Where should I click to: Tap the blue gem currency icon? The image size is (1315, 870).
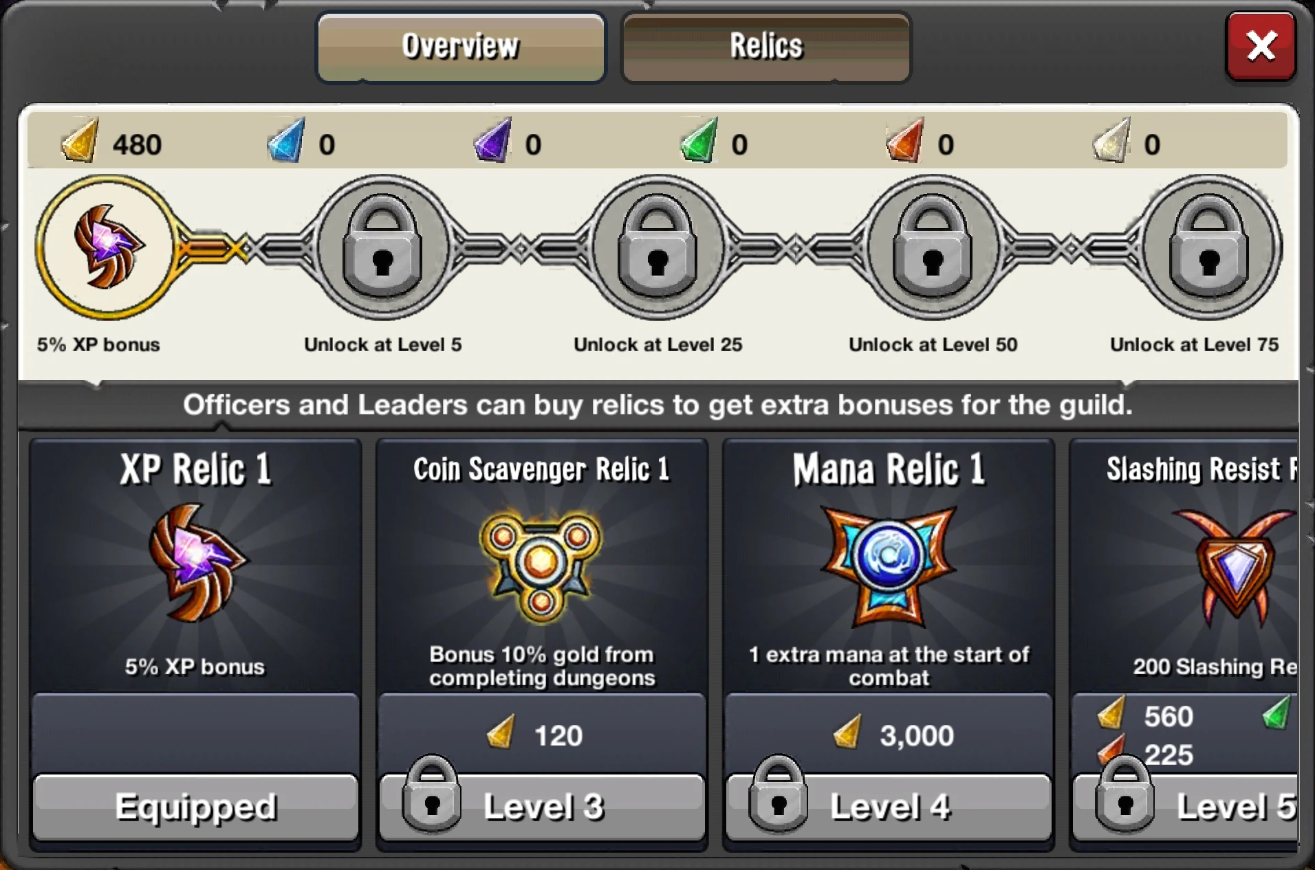[286, 140]
